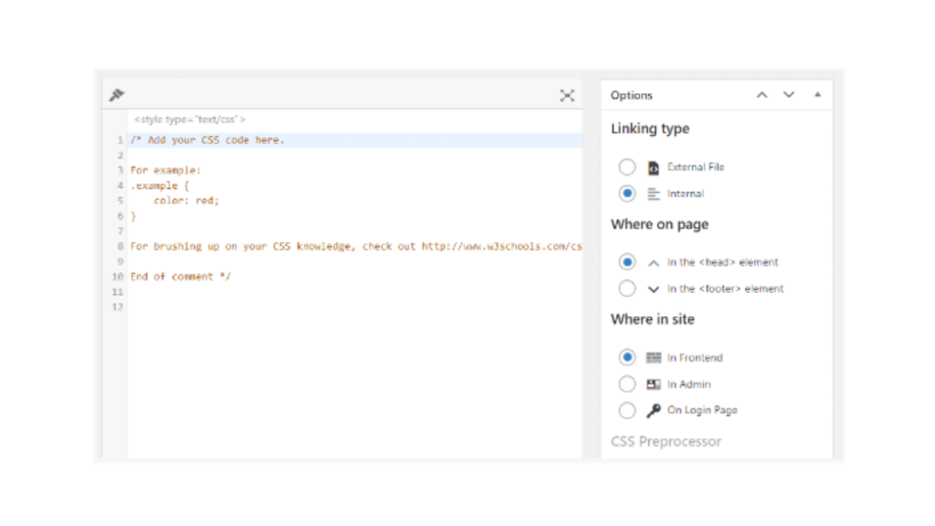Select the In Admin radio button
This screenshot has width=935, height=526.
[626, 384]
